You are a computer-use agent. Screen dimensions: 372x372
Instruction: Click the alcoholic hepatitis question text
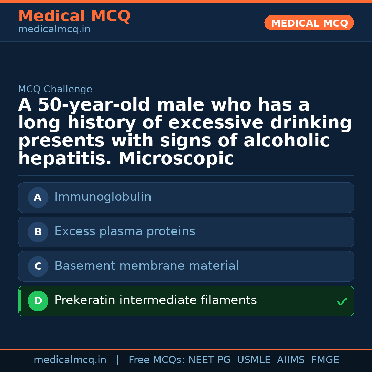pyautogui.click(x=185, y=132)
